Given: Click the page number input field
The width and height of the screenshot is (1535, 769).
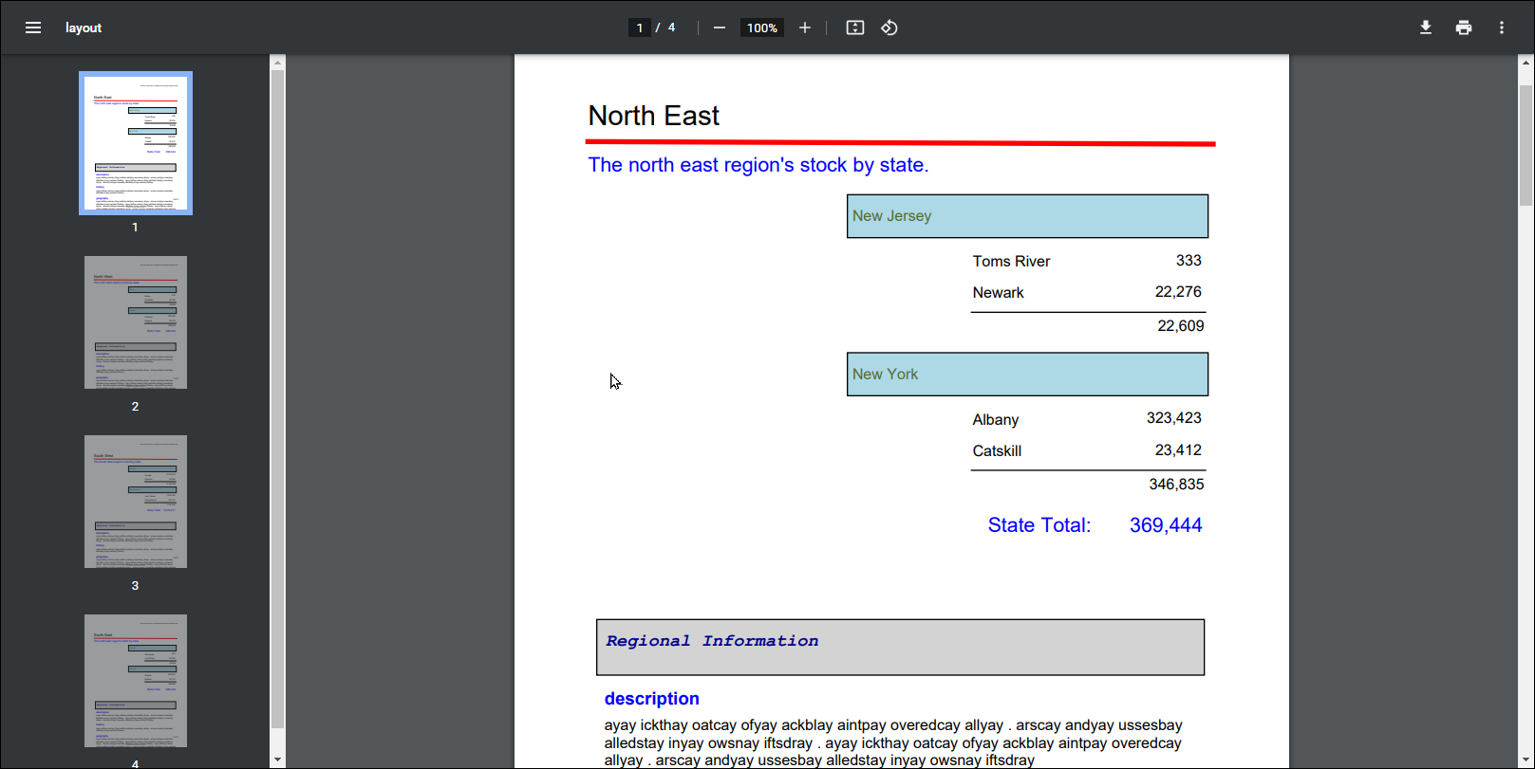Looking at the screenshot, I should point(640,27).
